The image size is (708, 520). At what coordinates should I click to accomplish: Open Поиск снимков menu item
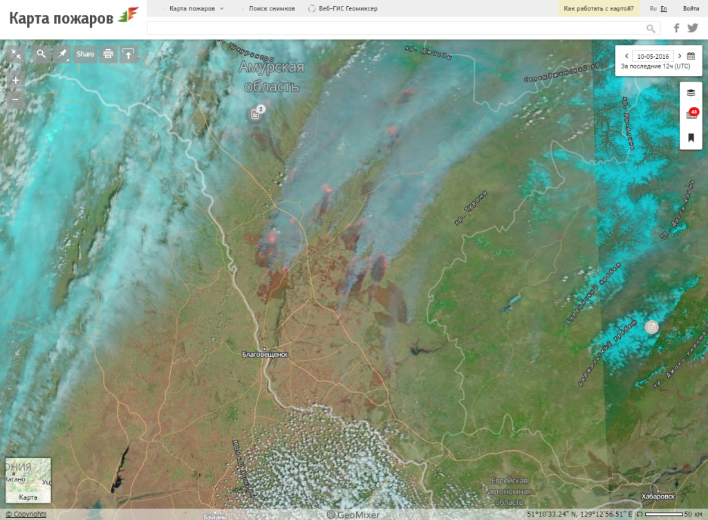tap(271, 8)
